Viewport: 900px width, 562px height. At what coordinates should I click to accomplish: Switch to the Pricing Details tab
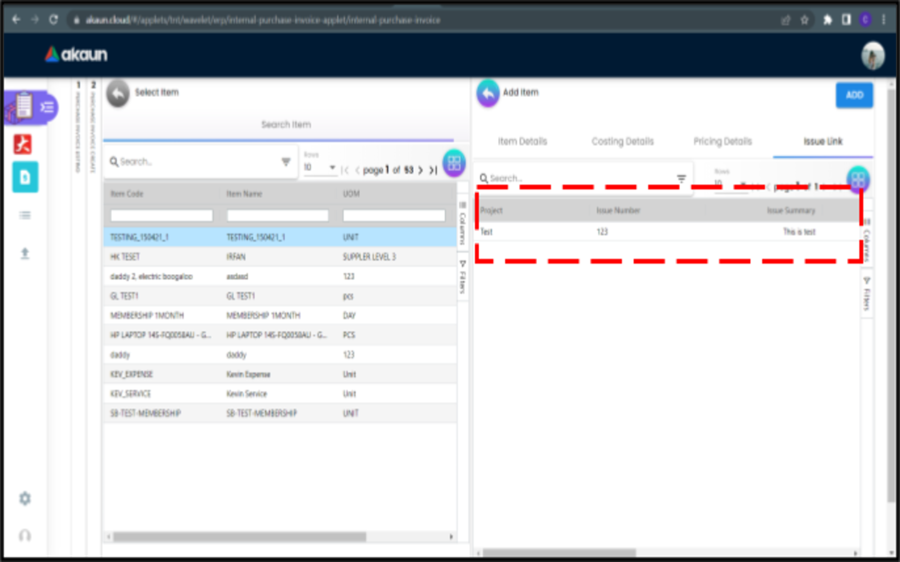[722, 142]
